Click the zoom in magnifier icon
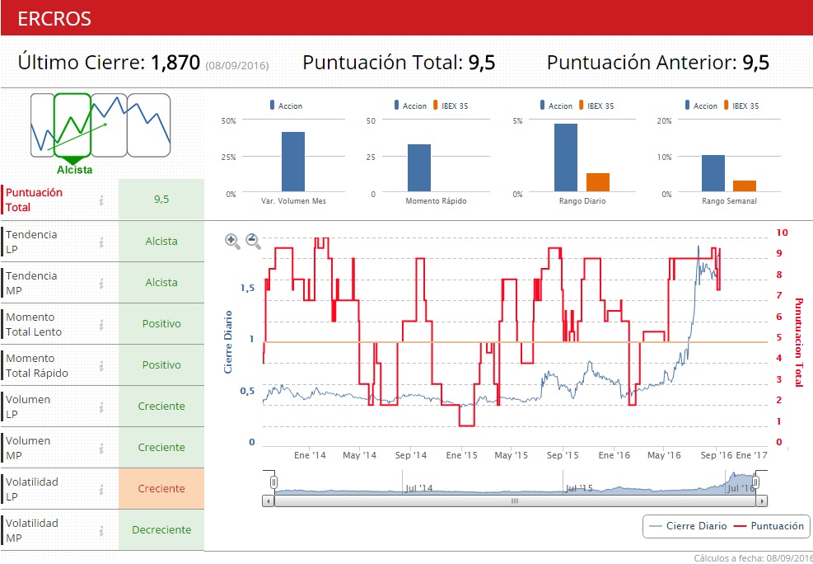813x564 pixels. 232,241
